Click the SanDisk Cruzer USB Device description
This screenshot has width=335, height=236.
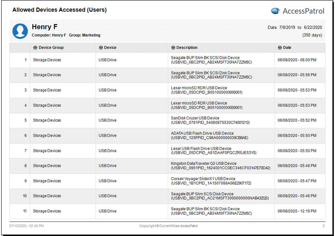tap(210, 120)
